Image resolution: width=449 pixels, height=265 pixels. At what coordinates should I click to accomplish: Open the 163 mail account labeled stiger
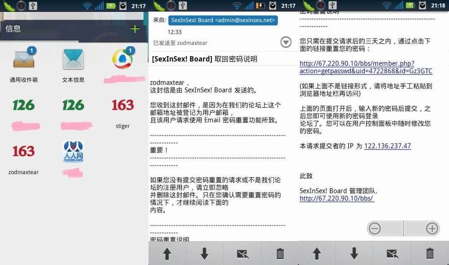123,105
